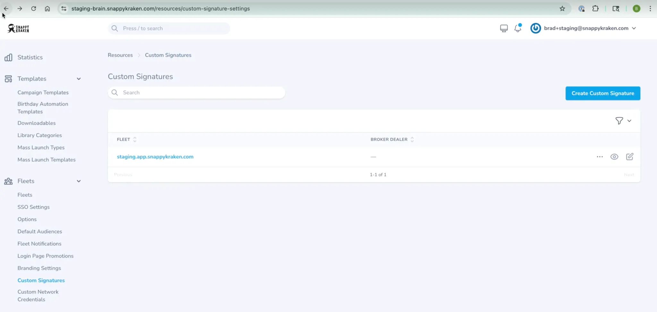Open Custom Network Credentials

pos(38,296)
